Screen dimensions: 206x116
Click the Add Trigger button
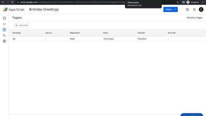click(x=192, y=115)
